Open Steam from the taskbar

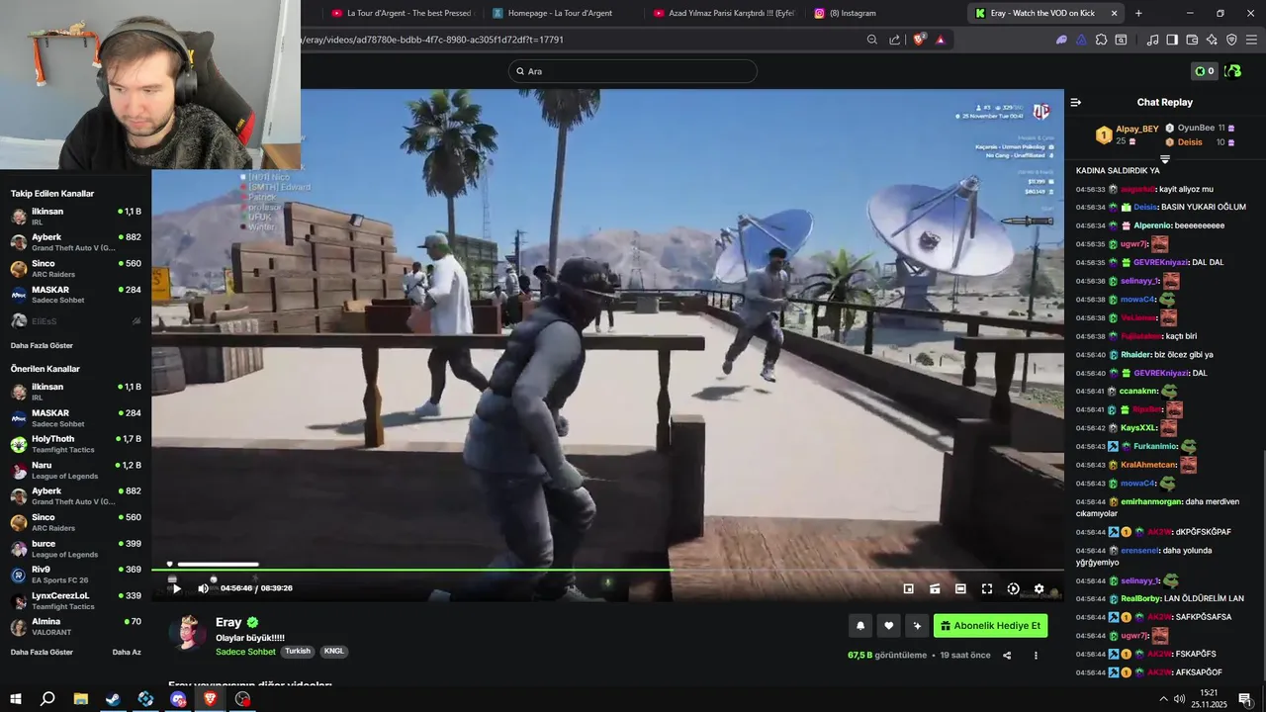point(113,699)
